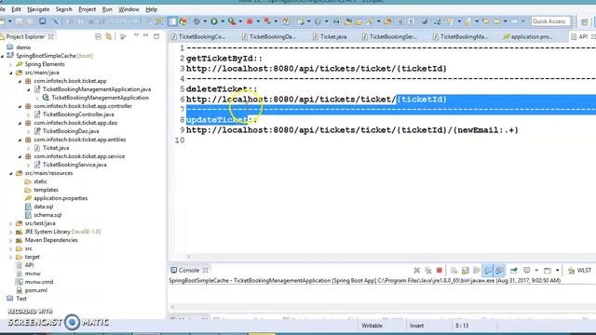Expand the src/test/java folder
The width and height of the screenshot is (596, 335).
11,223
